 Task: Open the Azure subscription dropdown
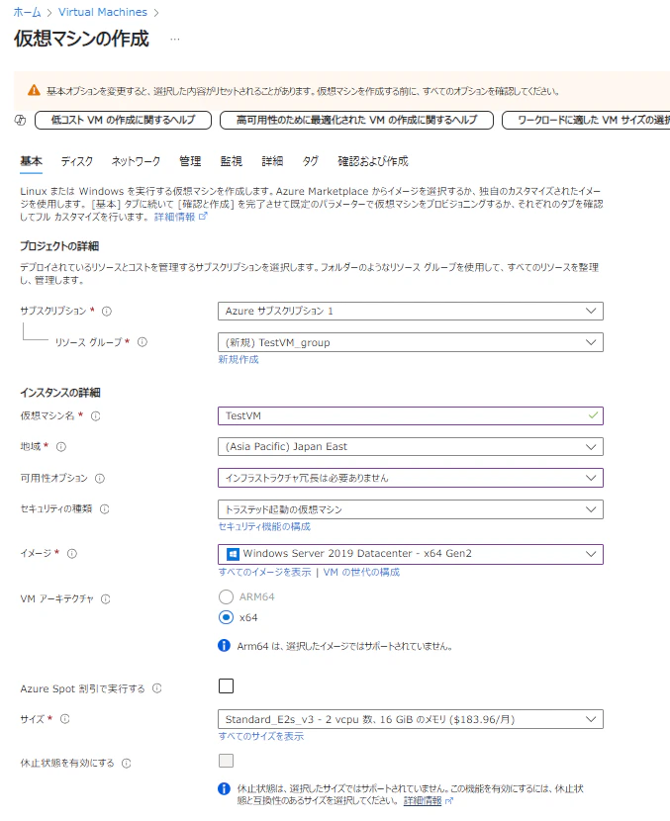[x=410, y=311]
